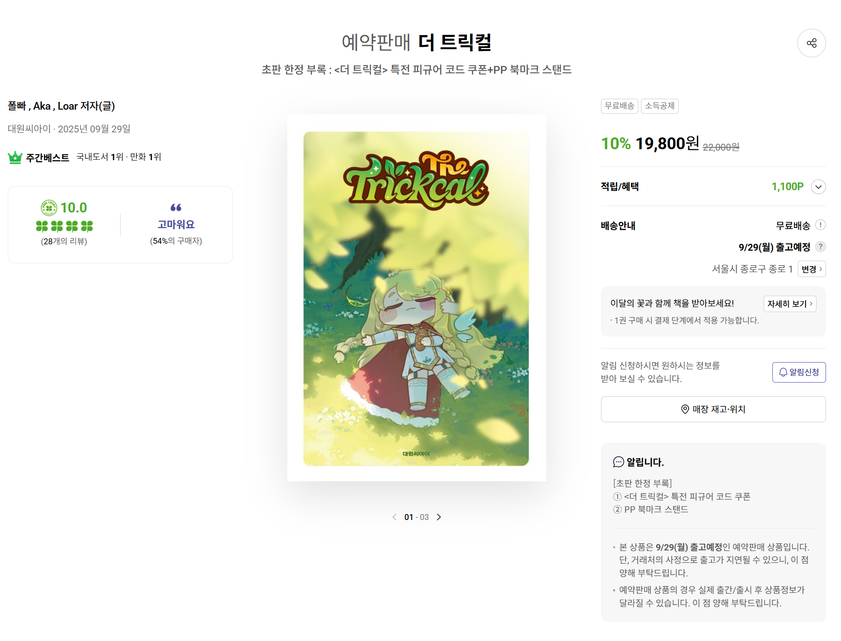
Task: Click the 소득공제 tag
Action: 660,106
